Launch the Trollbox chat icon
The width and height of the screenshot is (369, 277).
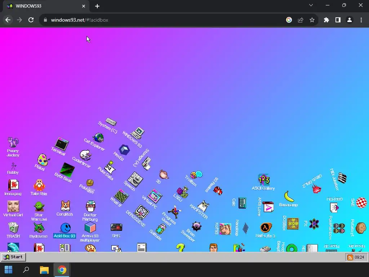coord(196,175)
